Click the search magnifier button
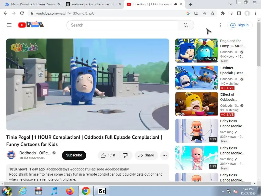Image resolution: width=261 pixels, height=196 pixels. [186, 25]
